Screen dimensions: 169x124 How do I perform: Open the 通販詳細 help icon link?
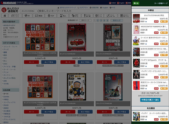click(x=94, y=8)
